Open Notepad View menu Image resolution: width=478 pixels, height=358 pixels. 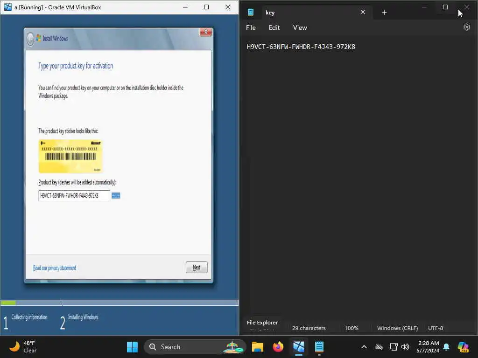click(300, 28)
